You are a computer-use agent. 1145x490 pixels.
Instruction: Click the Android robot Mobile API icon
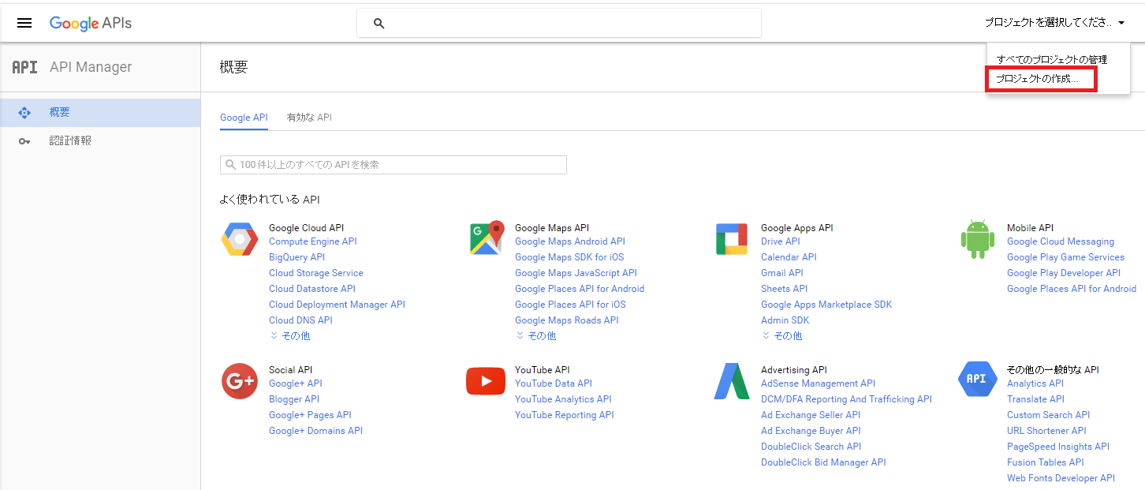coord(978,239)
